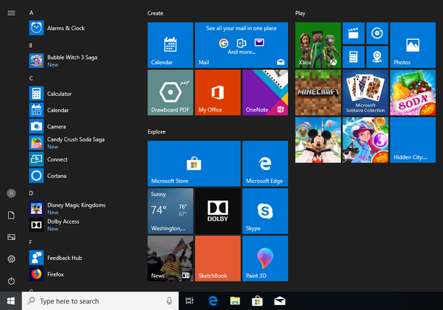Image resolution: width=443 pixels, height=310 pixels.
Task: Click the letter D section header
Action: coord(31,193)
